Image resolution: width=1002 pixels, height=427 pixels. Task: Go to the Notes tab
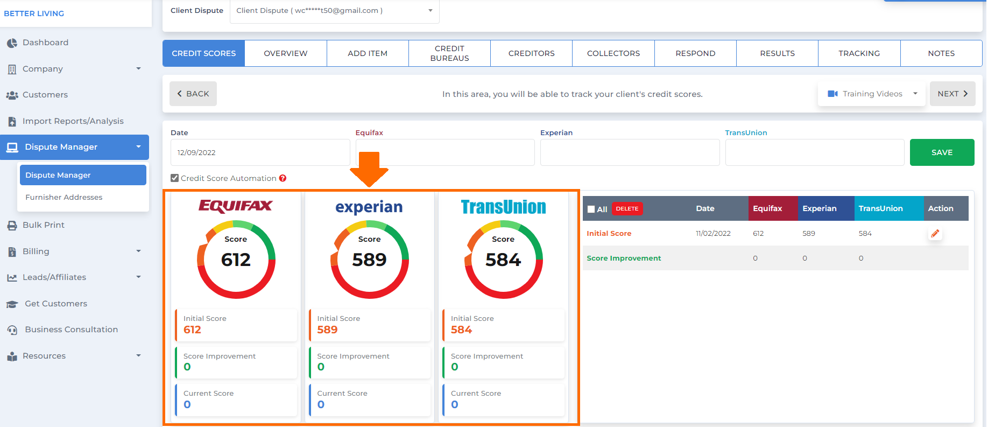coord(941,53)
